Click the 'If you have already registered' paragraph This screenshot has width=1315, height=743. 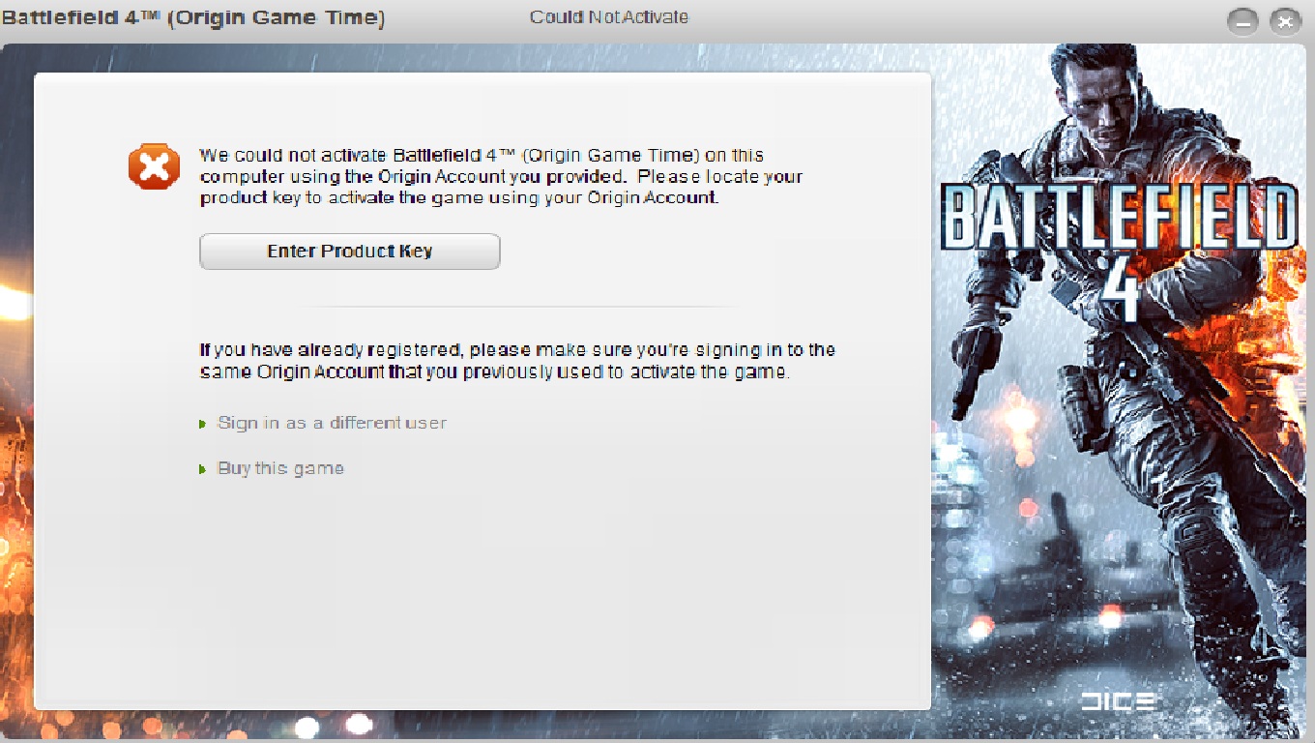pos(517,361)
